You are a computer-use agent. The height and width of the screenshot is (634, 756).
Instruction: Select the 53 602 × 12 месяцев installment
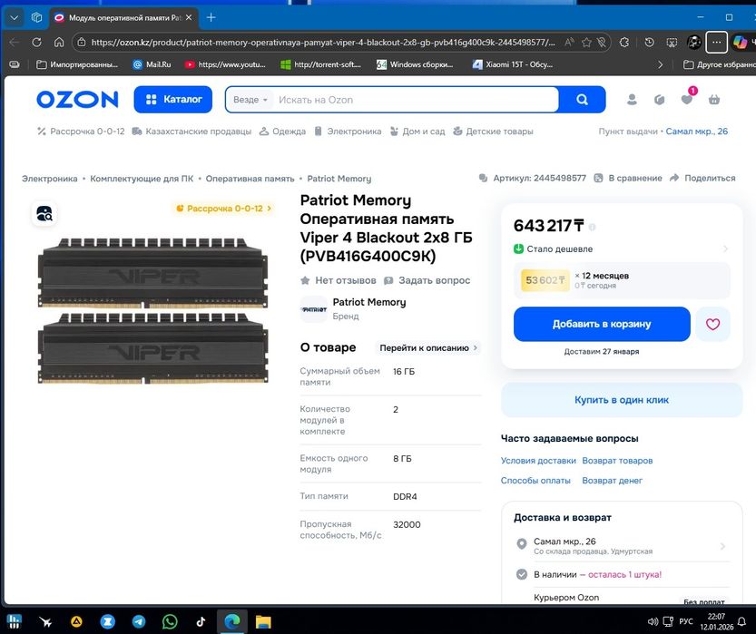pos(622,280)
